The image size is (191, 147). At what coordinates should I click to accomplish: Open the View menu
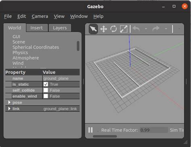tap(59, 17)
